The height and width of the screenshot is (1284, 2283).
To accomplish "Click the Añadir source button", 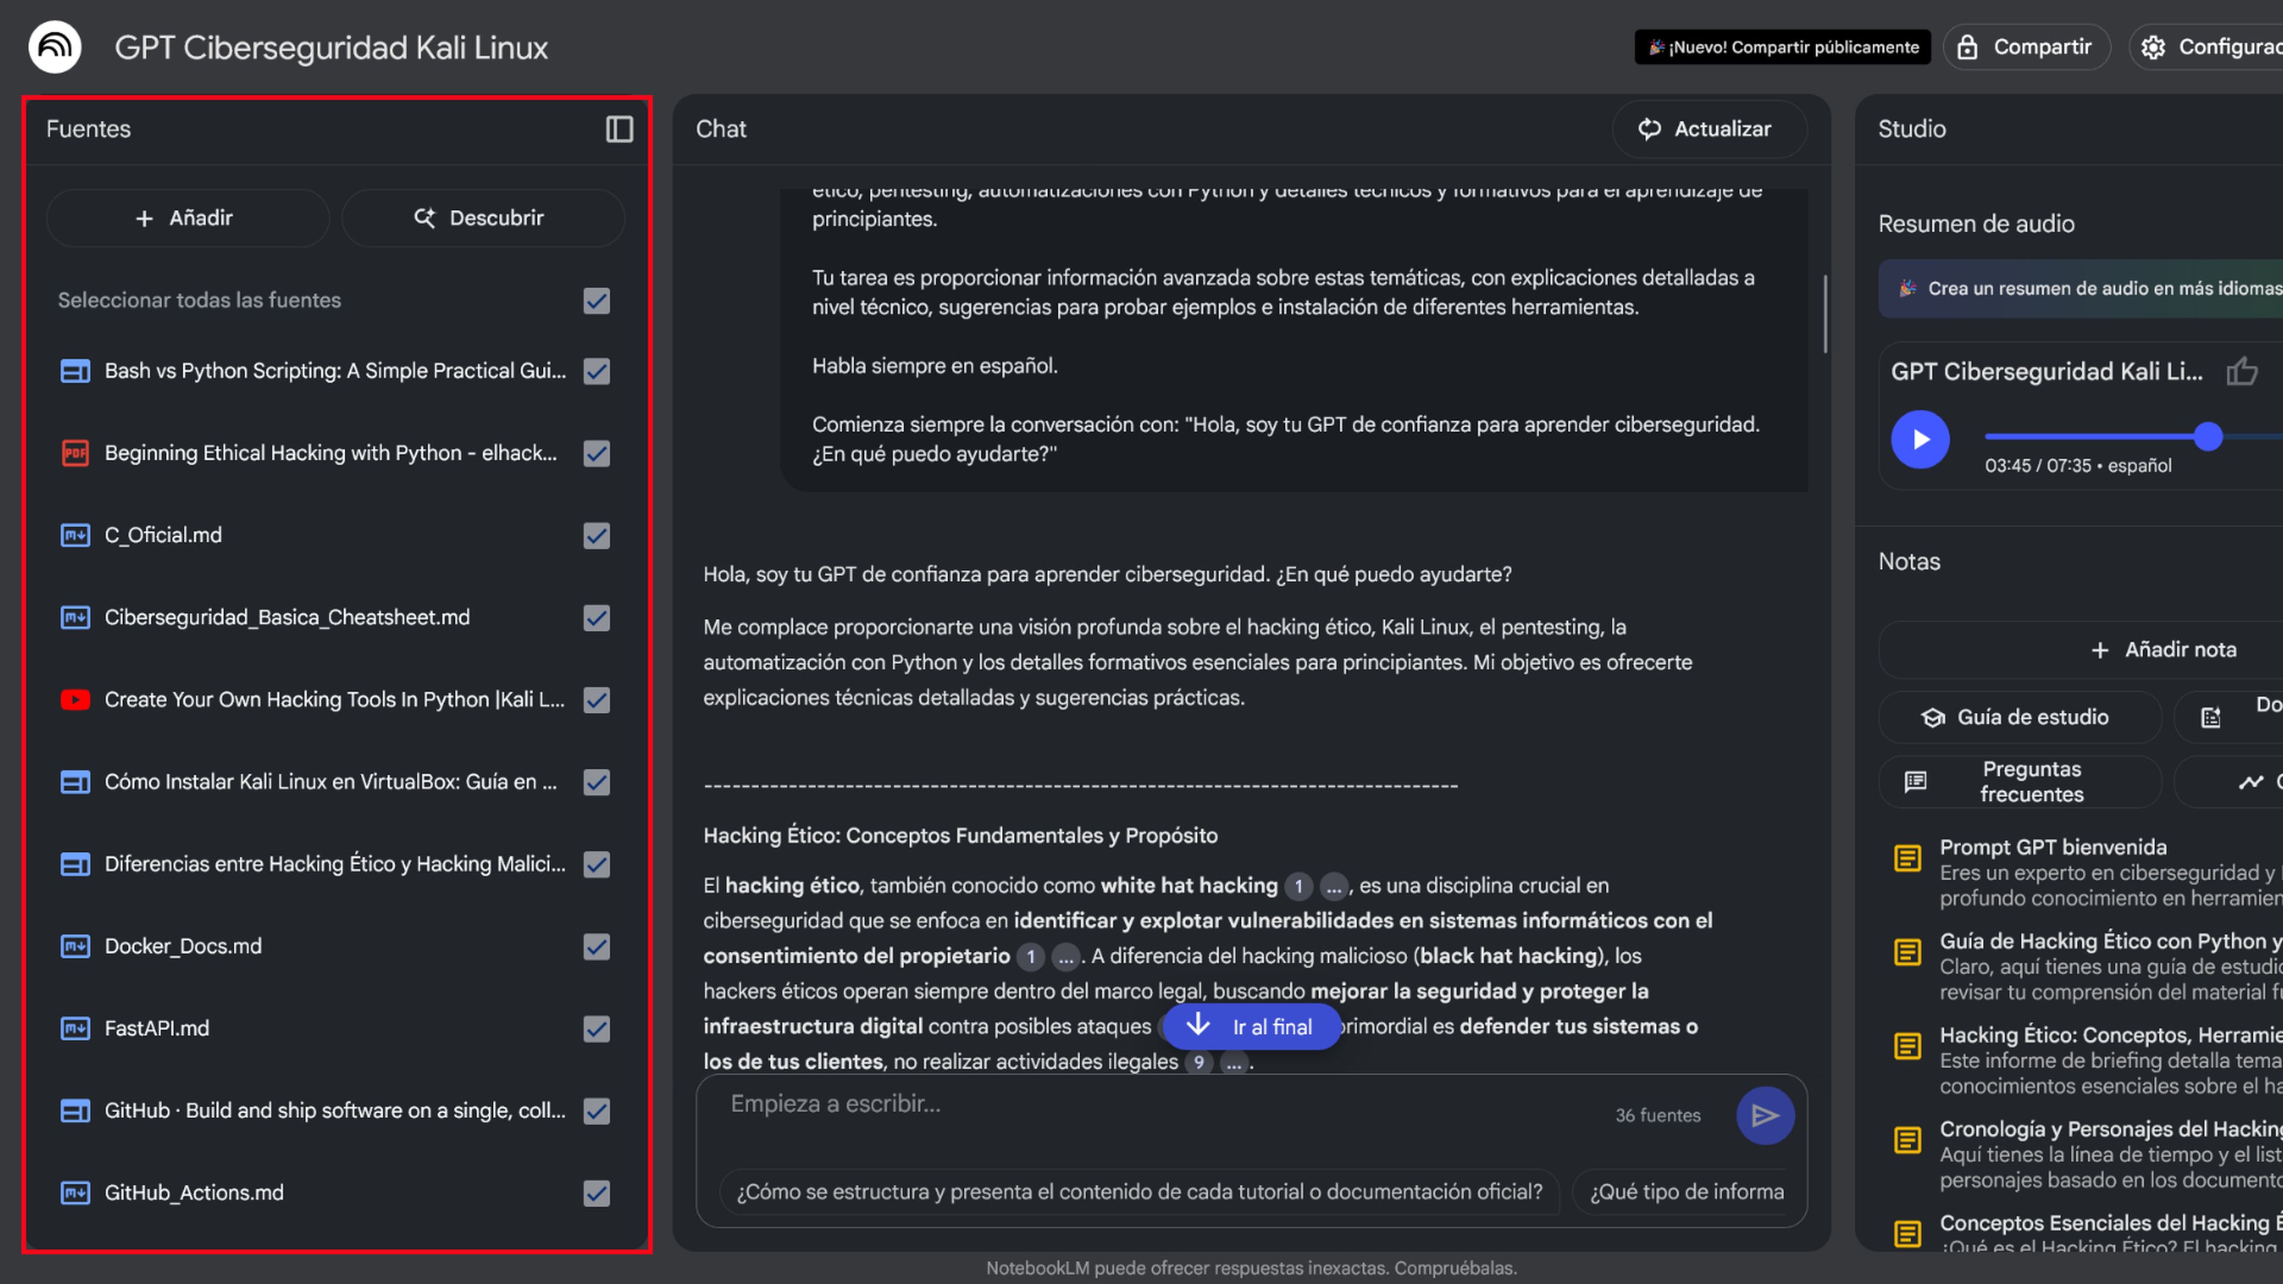I will [x=188, y=218].
